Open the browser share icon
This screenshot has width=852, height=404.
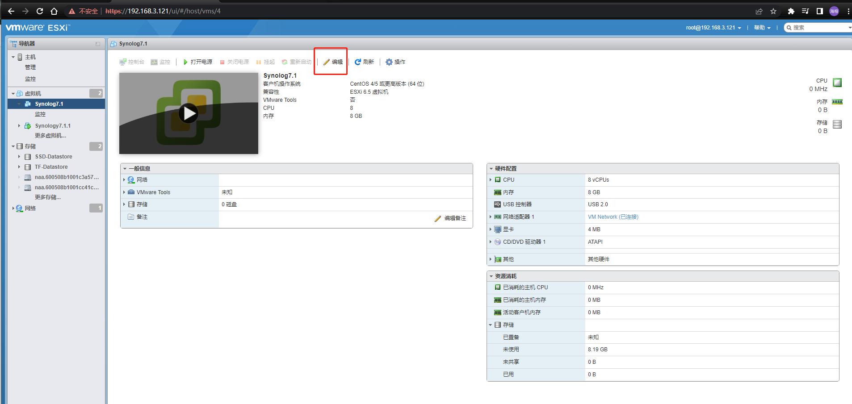[759, 11]
